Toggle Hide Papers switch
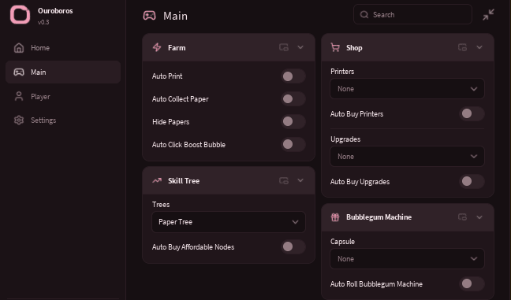 coord(293,122)
